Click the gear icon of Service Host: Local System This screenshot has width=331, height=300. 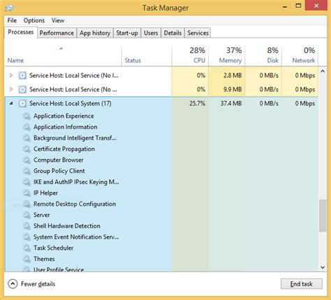(22, 103)
